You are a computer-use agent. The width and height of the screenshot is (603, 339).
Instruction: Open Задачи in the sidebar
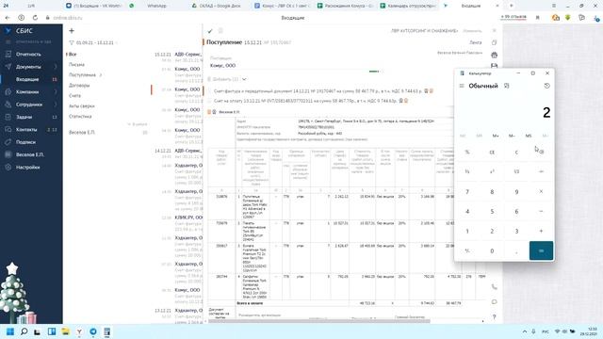pos(24,117)
